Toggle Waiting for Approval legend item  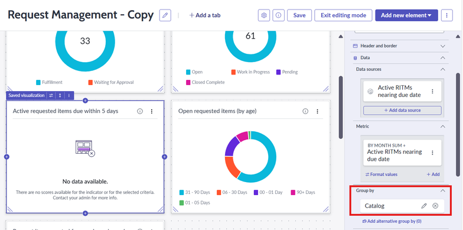111,82
